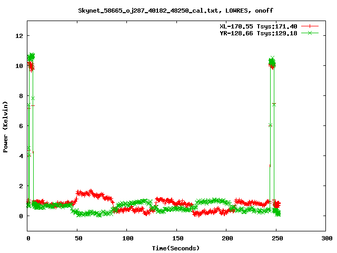Click the y-axis tick label 10

(19, 66)
